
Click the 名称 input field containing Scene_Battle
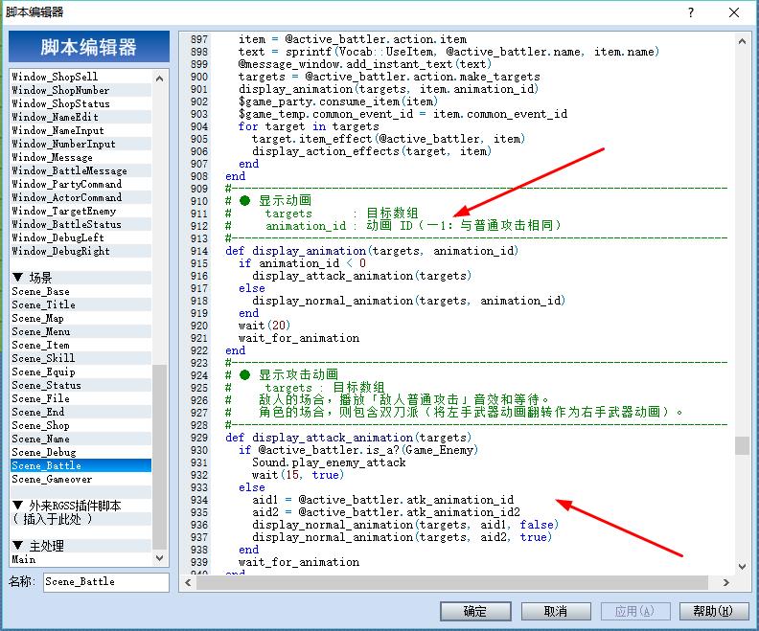point(106,581)
